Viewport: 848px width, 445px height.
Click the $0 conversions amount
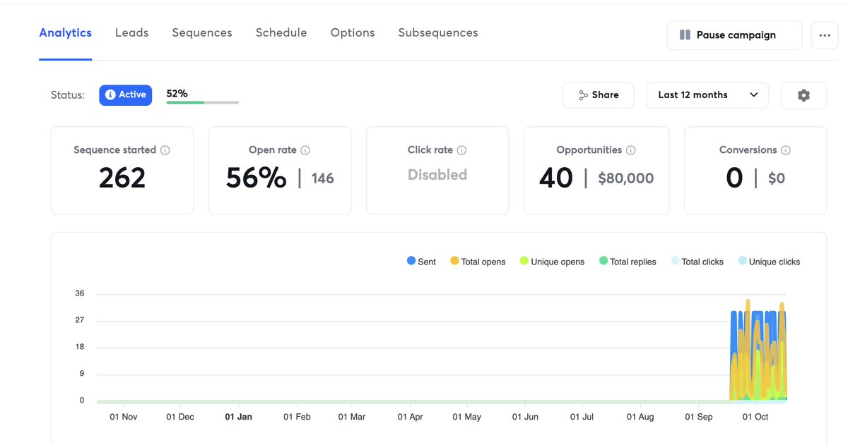777,179
